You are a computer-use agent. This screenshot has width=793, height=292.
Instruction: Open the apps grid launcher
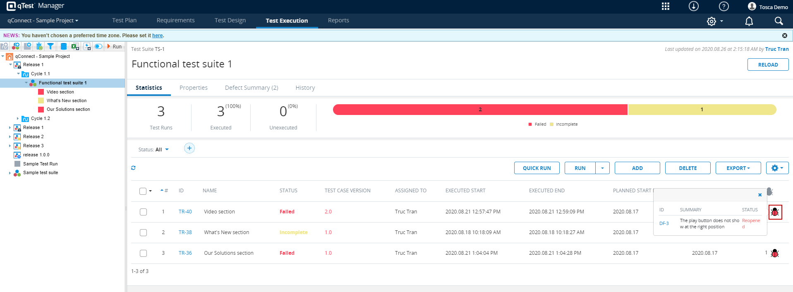click(x=665, y=6)
